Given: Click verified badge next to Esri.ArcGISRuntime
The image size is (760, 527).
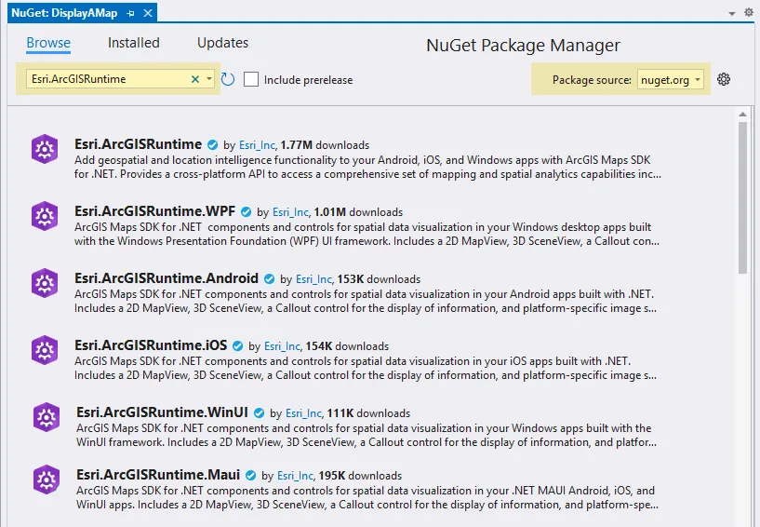Looking at the screenshot, I should 212,144.
